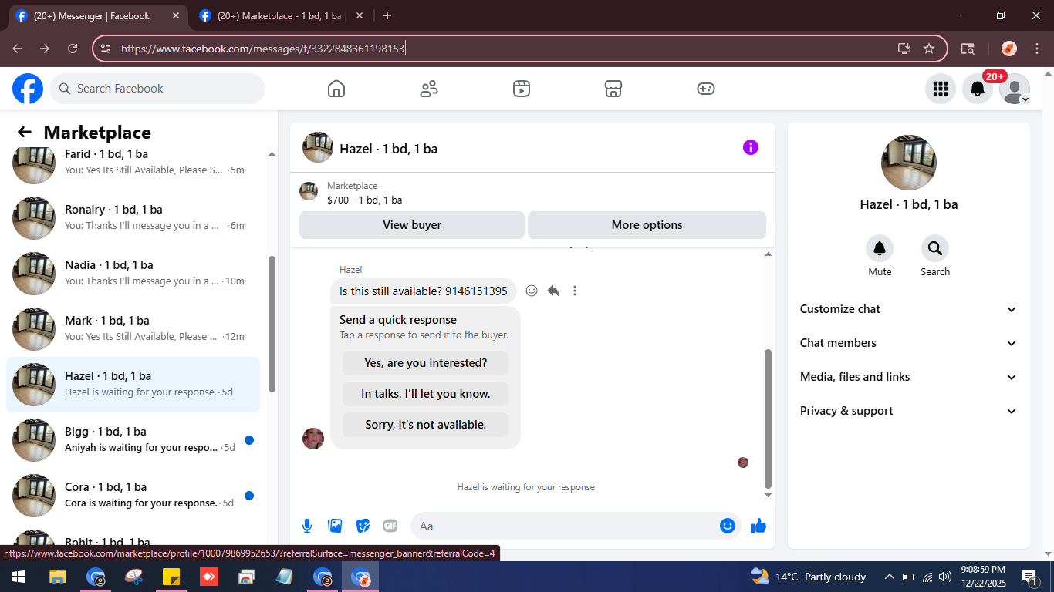Viewport: 1054px width, 592px height.
Task: Expand Privacy & support section
Action: point(909,411)
